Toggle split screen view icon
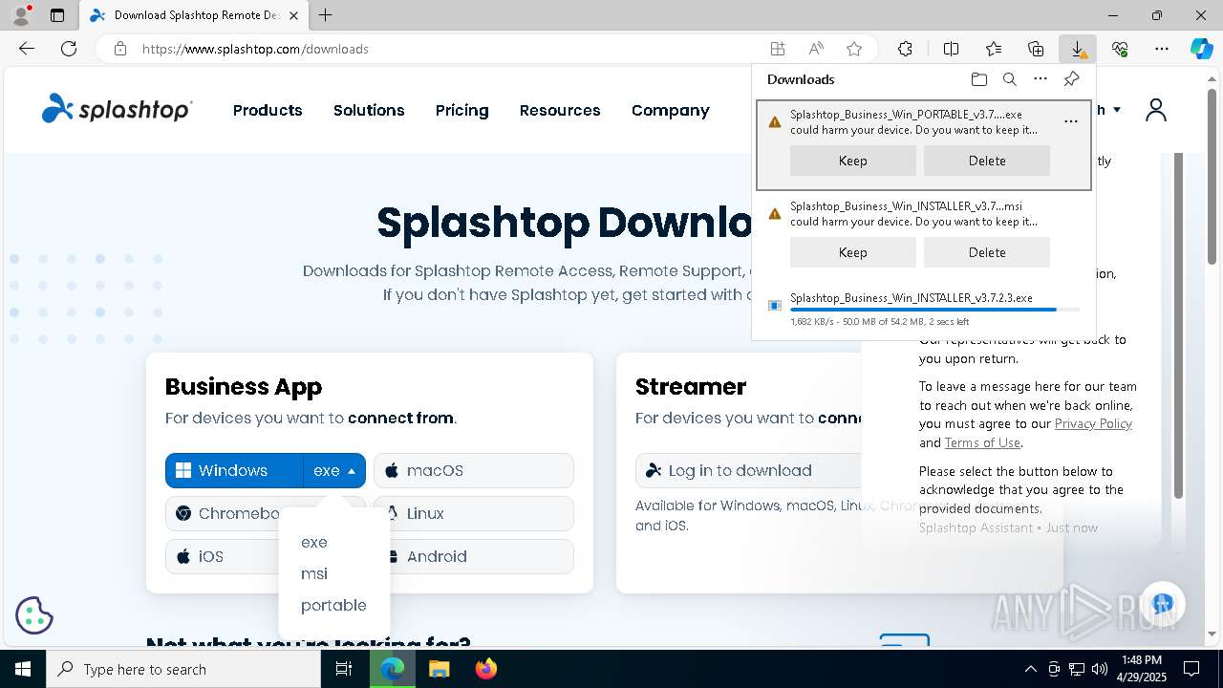 (951, 49)
